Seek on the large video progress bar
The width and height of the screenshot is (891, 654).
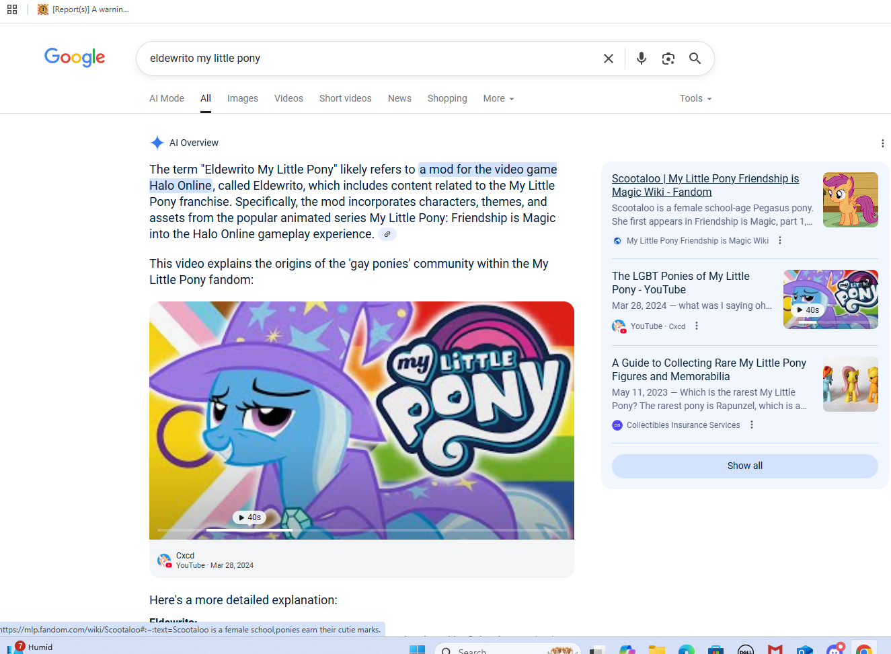(362, 530)
